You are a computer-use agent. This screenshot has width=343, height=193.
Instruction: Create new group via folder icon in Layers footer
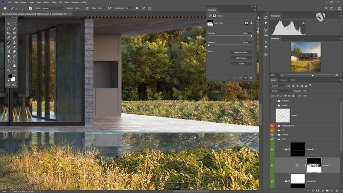point(327,191)
